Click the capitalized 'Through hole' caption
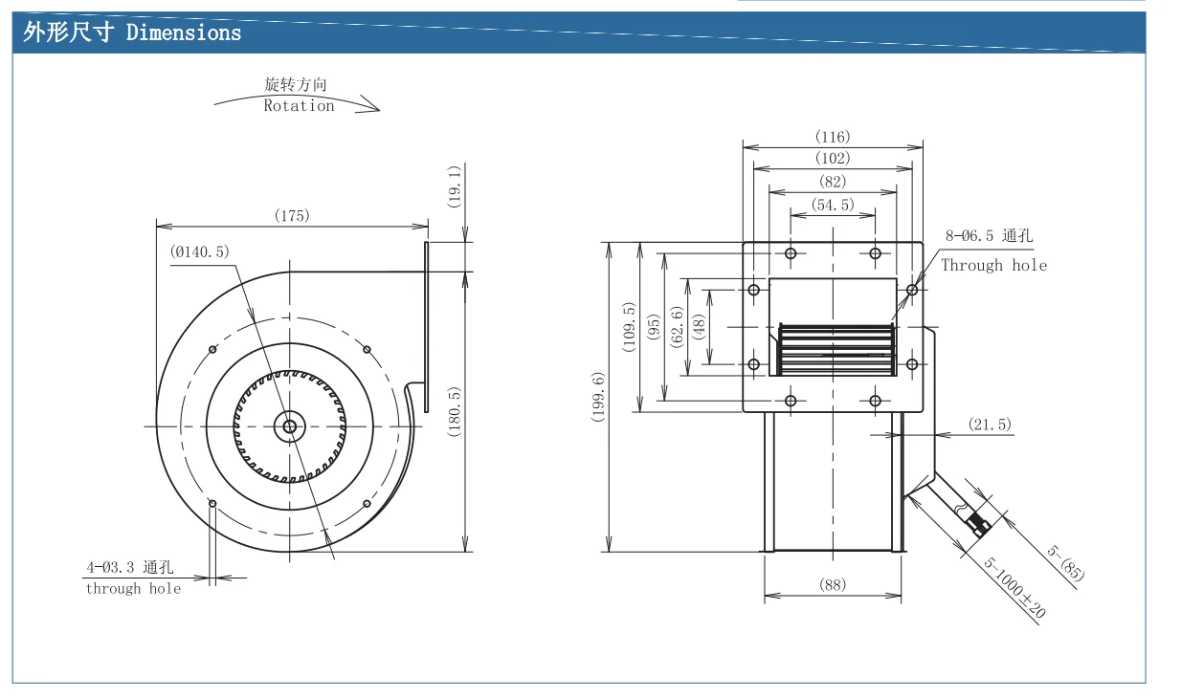The width and height of the screenshot is (1181, 698). pos(994,266)
